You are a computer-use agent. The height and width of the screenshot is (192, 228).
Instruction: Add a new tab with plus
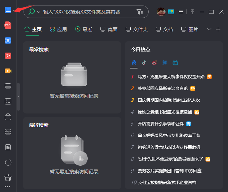(x=218, y=29)
